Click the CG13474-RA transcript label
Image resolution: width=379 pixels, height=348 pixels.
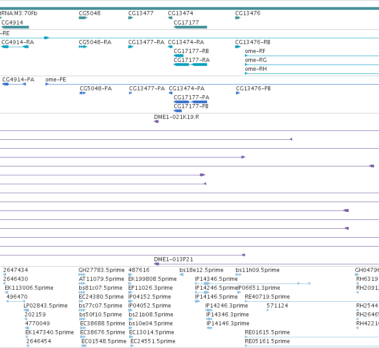pyautogui.click(x=186, y=42)
